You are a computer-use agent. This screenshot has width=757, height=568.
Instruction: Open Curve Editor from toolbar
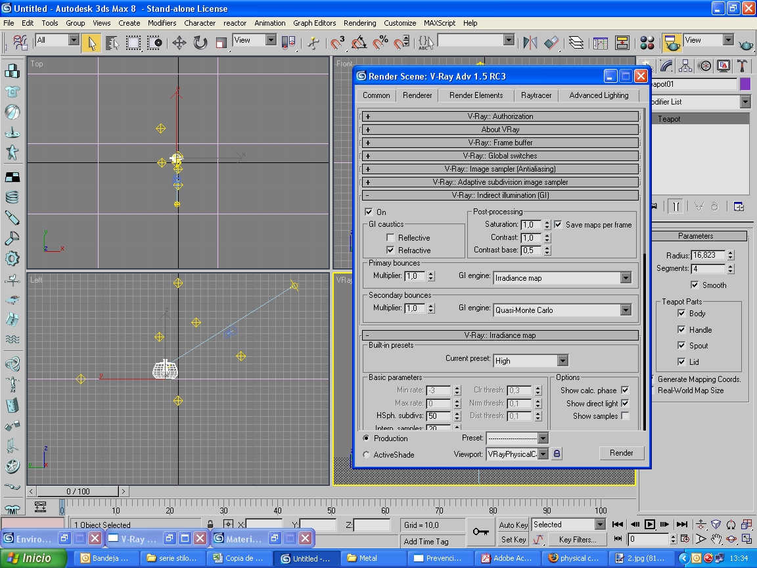pyautogui.click(x=601, y=43)
